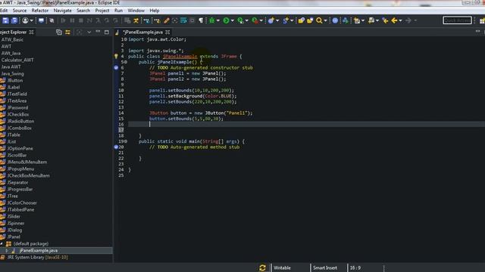Screen dimensions: 485x272
Task: Open the External Tools dropdown arrow
Action: pos(261,20)
